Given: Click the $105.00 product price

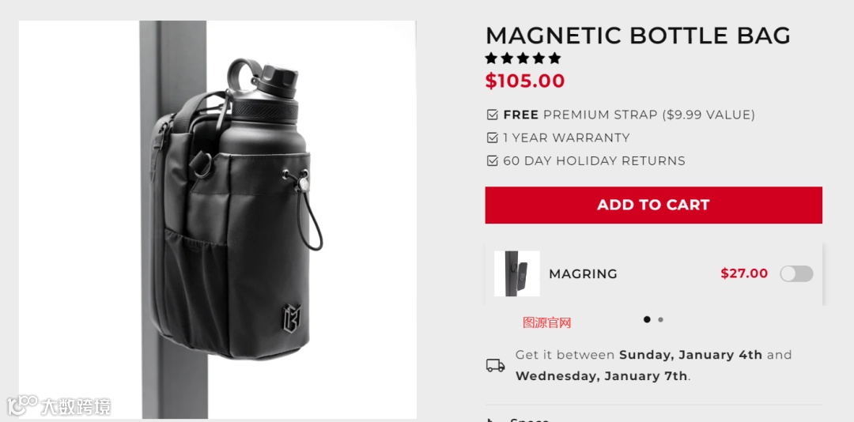Looking at the screenshot, I should pyautogui.click(x=525, y=81).
